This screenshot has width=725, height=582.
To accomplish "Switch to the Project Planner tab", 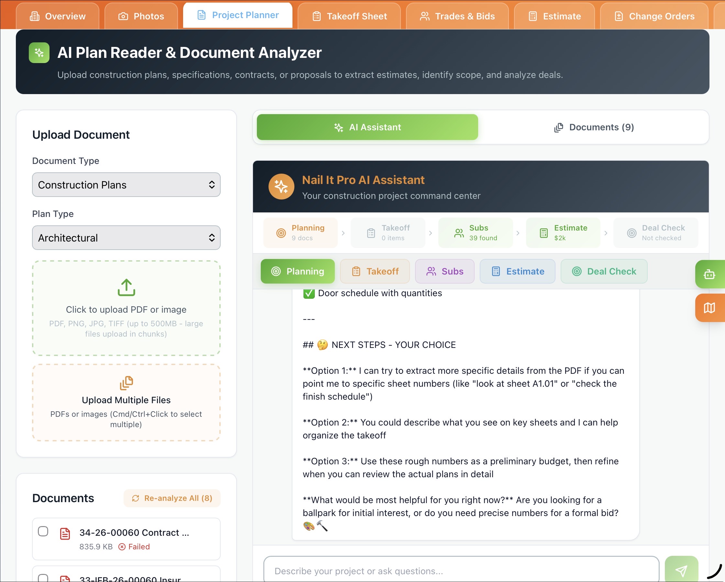I will [x=237, y=15].
